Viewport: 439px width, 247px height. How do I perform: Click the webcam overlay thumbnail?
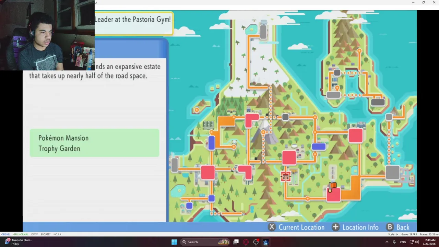(x=47, y=35)
